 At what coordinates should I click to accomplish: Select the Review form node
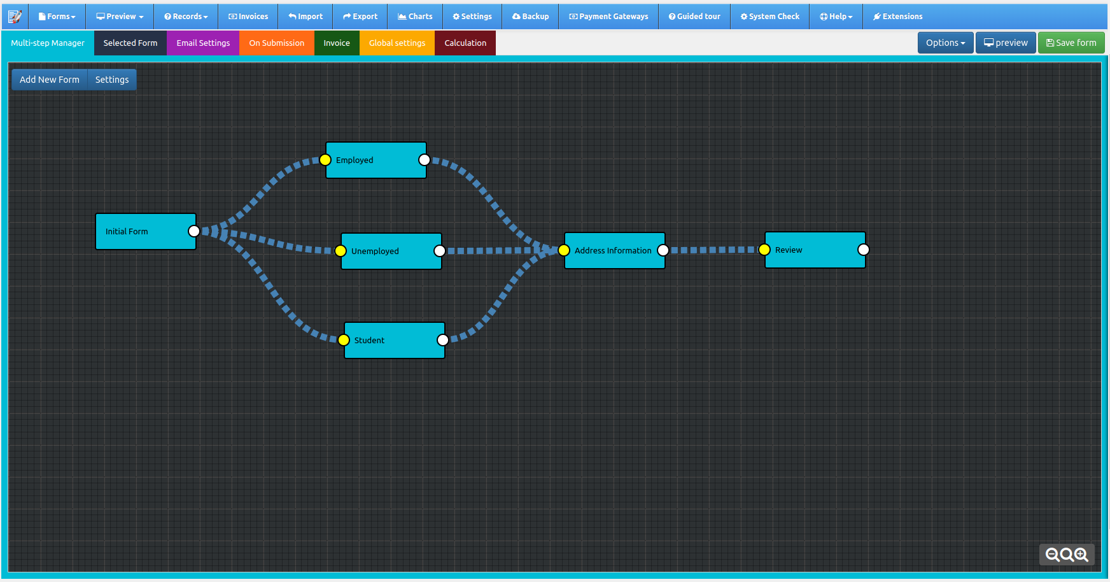[x=815, y=250]
